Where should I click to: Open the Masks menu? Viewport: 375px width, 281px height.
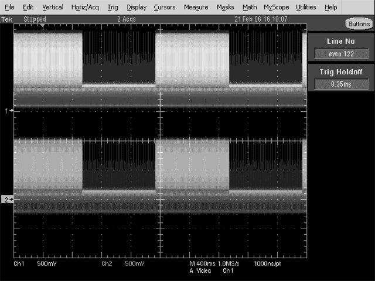click(x=225, y=7)
